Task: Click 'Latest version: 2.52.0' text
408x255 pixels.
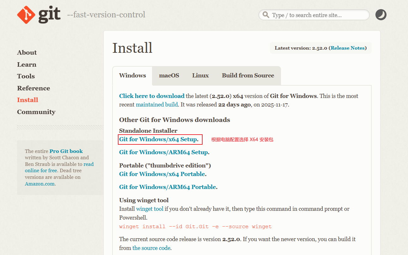Action: (x=301, y=48)
